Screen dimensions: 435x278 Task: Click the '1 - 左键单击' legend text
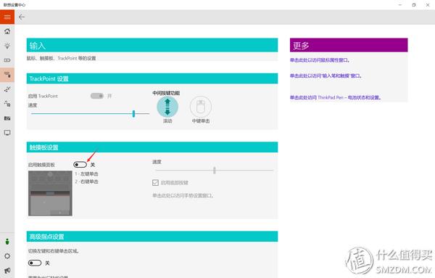pos(86,174)
